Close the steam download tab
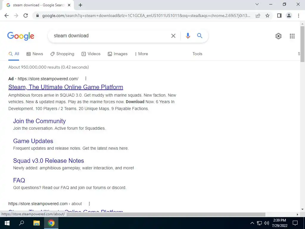Image resolution: width=305 pixels, height=229 pixels. [69, 5]
